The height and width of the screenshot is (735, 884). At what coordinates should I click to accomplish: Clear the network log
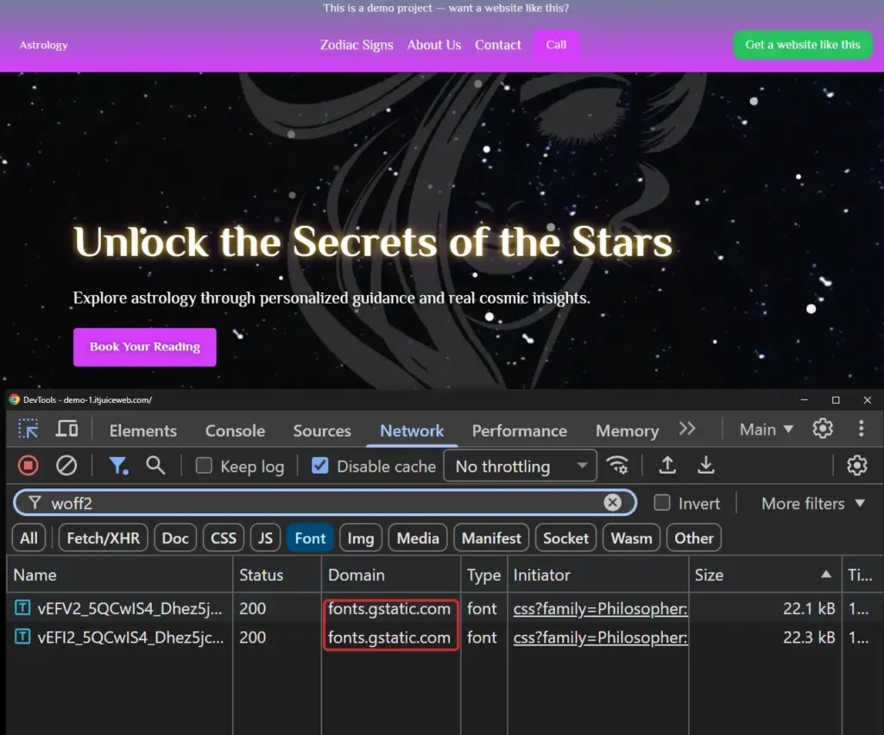pyautogui.click(x=66, y=466)
